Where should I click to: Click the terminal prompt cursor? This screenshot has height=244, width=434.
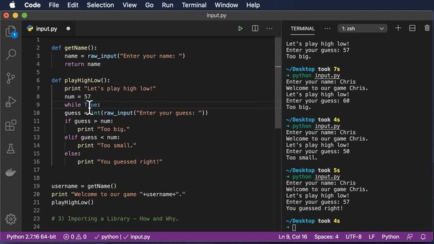pos(294,228)
